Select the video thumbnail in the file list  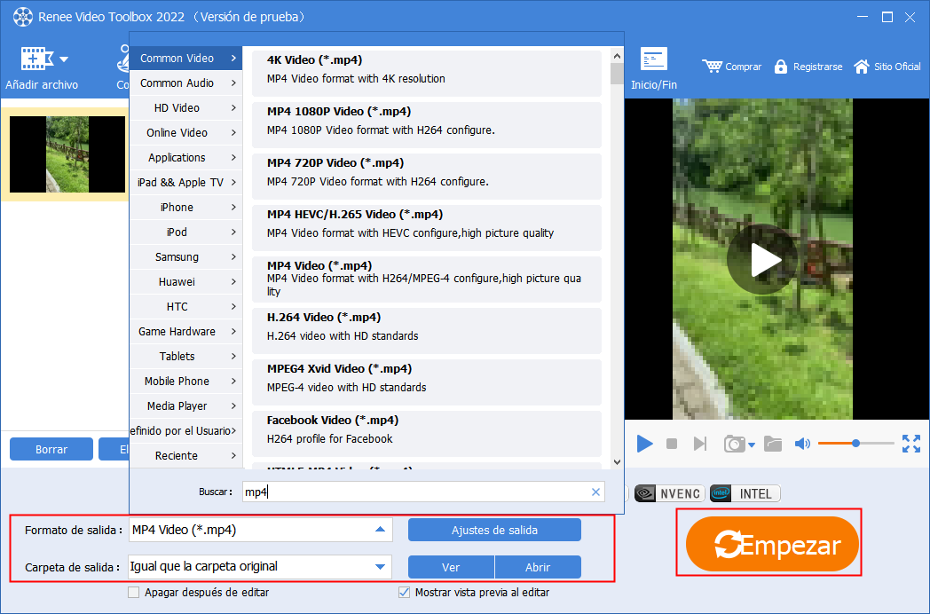(x=67, y=154)
